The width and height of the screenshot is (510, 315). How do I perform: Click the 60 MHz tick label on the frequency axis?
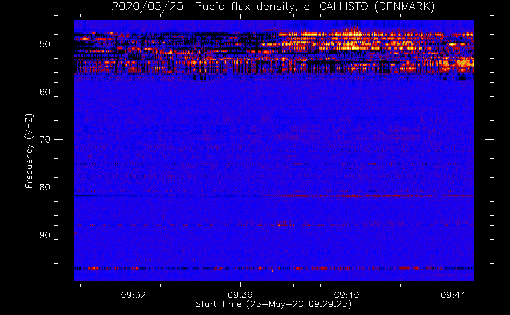pyautogui.click(x=45, y=92)
